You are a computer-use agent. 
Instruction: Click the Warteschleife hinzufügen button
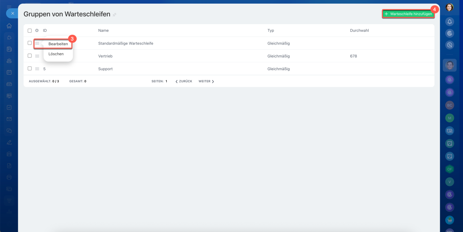pos(408,14)
